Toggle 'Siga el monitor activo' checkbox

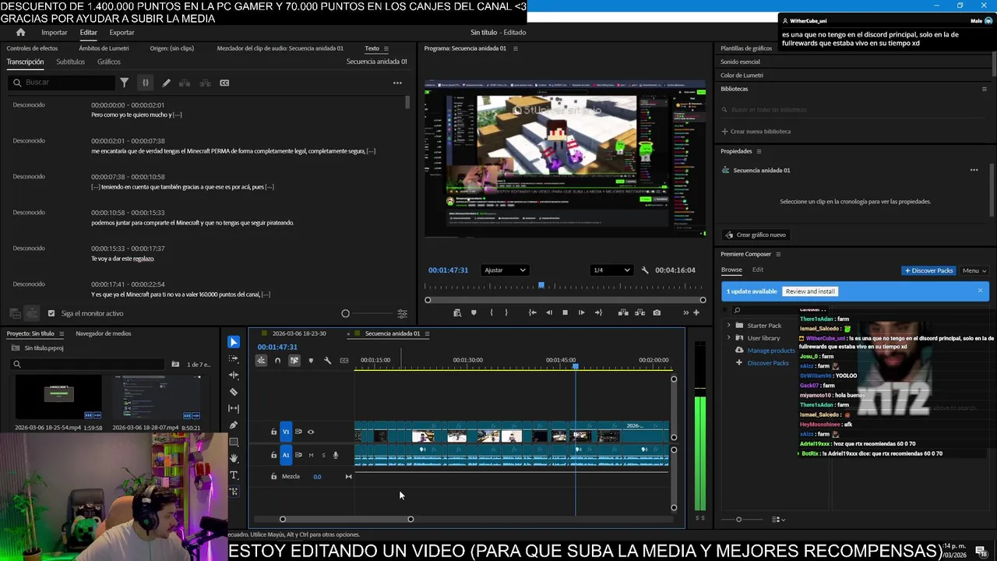coord(51,313)
